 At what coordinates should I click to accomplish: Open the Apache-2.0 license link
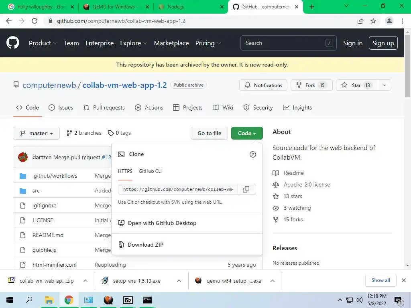pyautogui.click(x=307, y=184)
